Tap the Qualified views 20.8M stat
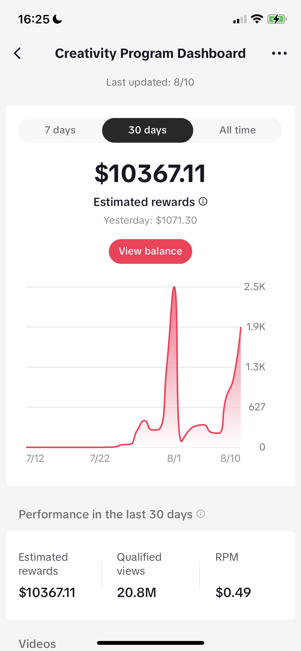This screenshot has height=651, width=301. pyautogui.click(x=137, y=592)
